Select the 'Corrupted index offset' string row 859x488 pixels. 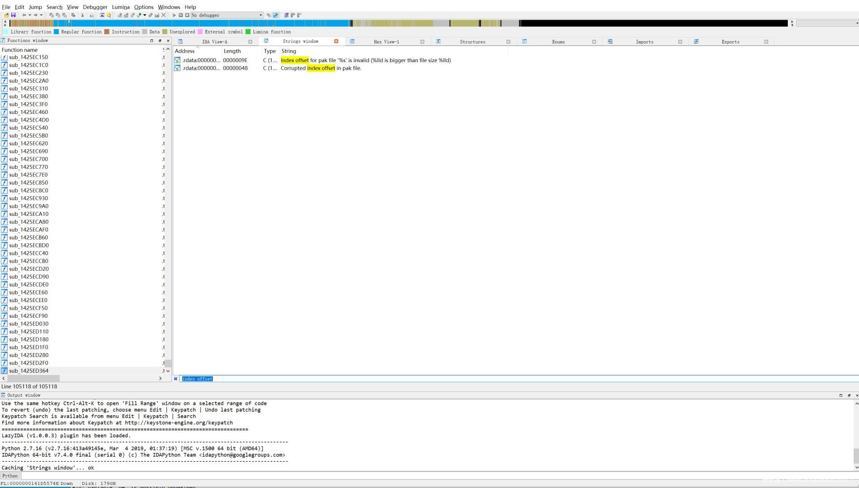[x=321, y=68]
